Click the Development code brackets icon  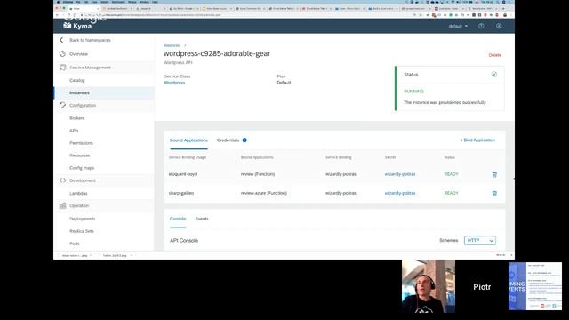(62, 180)
